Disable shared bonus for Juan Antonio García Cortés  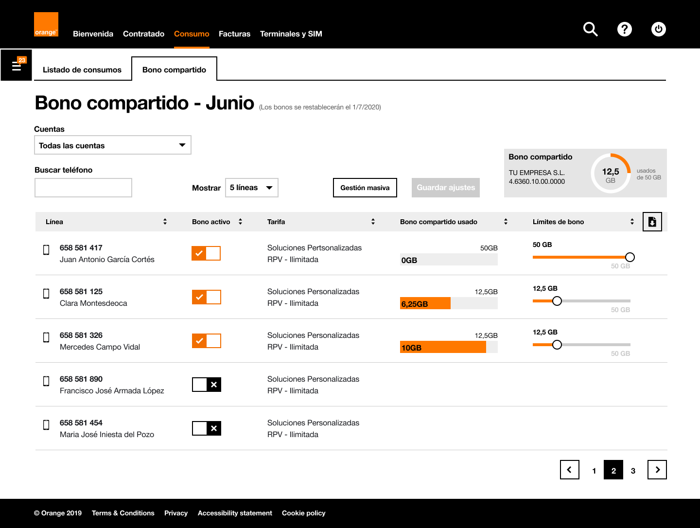[x=206, y=253]
